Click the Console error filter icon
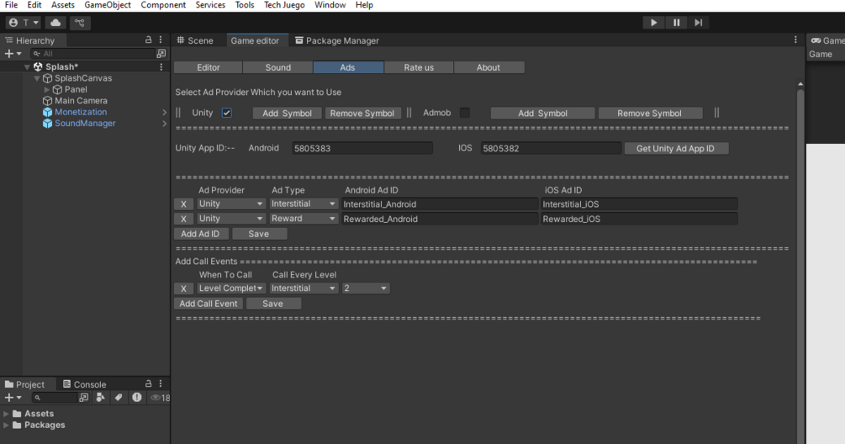845x444 pixels. 137,397
